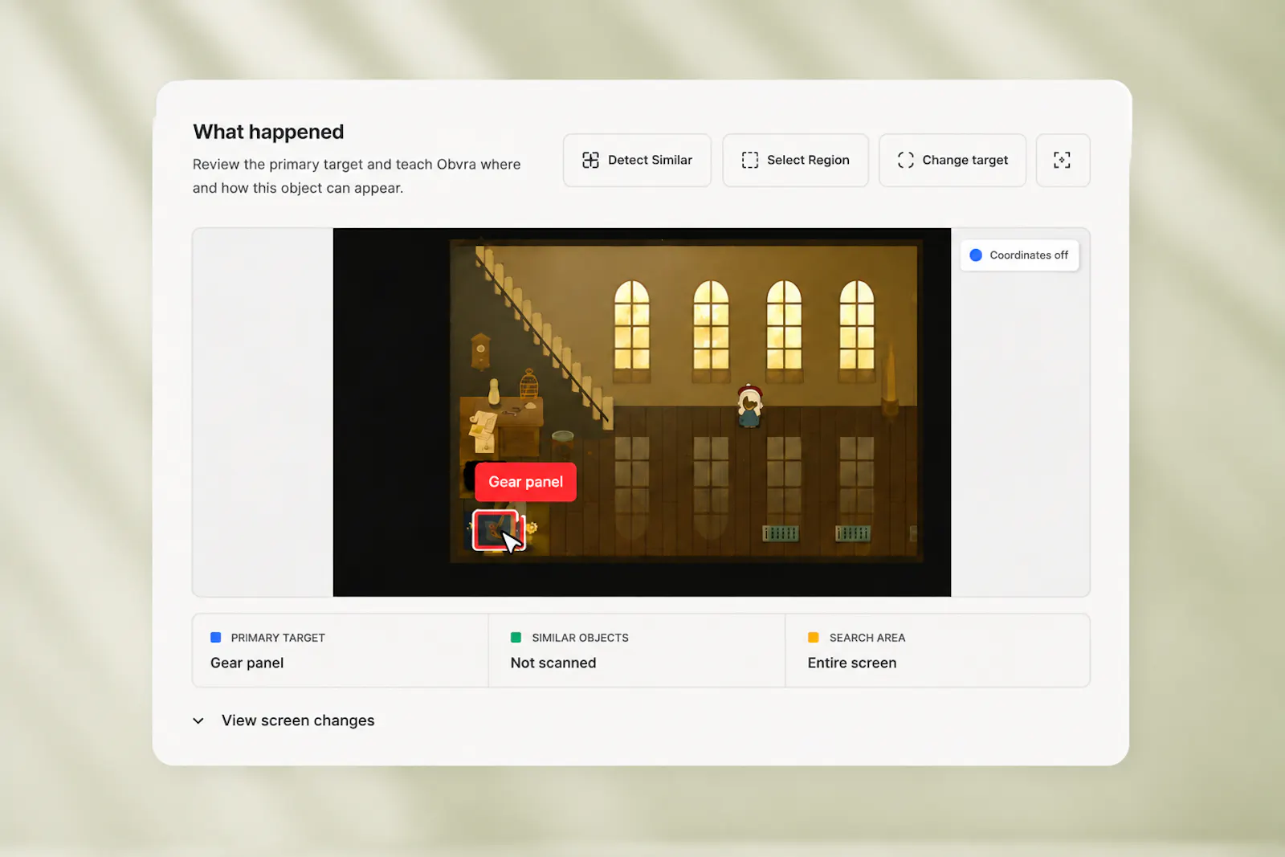The width and height of the screenshot is (1285, 857).
Task: Expand the View screen changes section
Action: click(x=284, y=720)
